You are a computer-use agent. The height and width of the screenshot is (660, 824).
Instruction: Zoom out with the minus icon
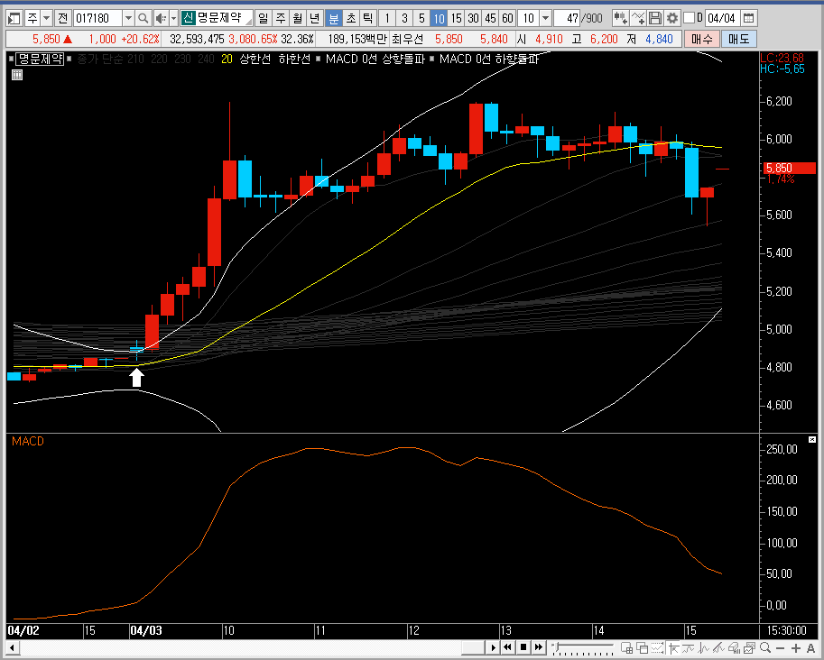781,648
